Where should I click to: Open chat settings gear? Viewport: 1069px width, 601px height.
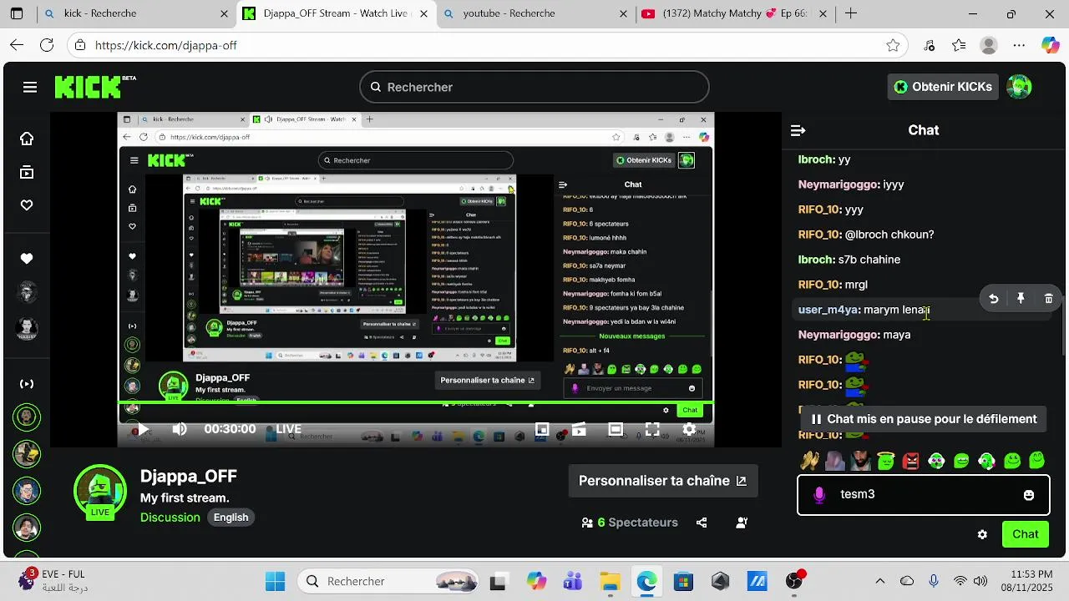[982, 534]
